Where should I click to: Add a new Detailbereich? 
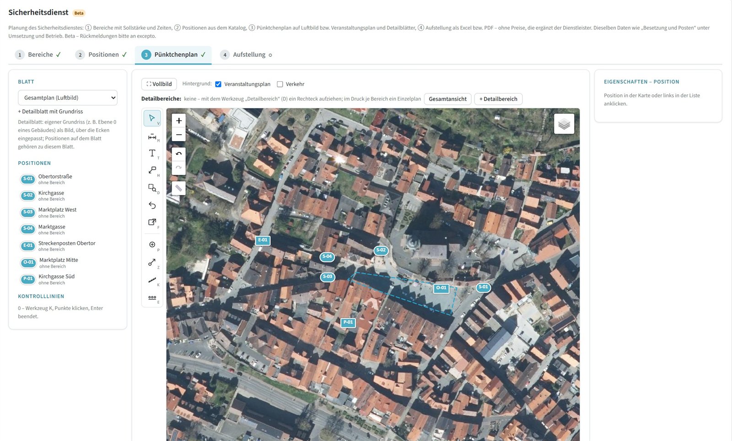(x=498, y=99)
